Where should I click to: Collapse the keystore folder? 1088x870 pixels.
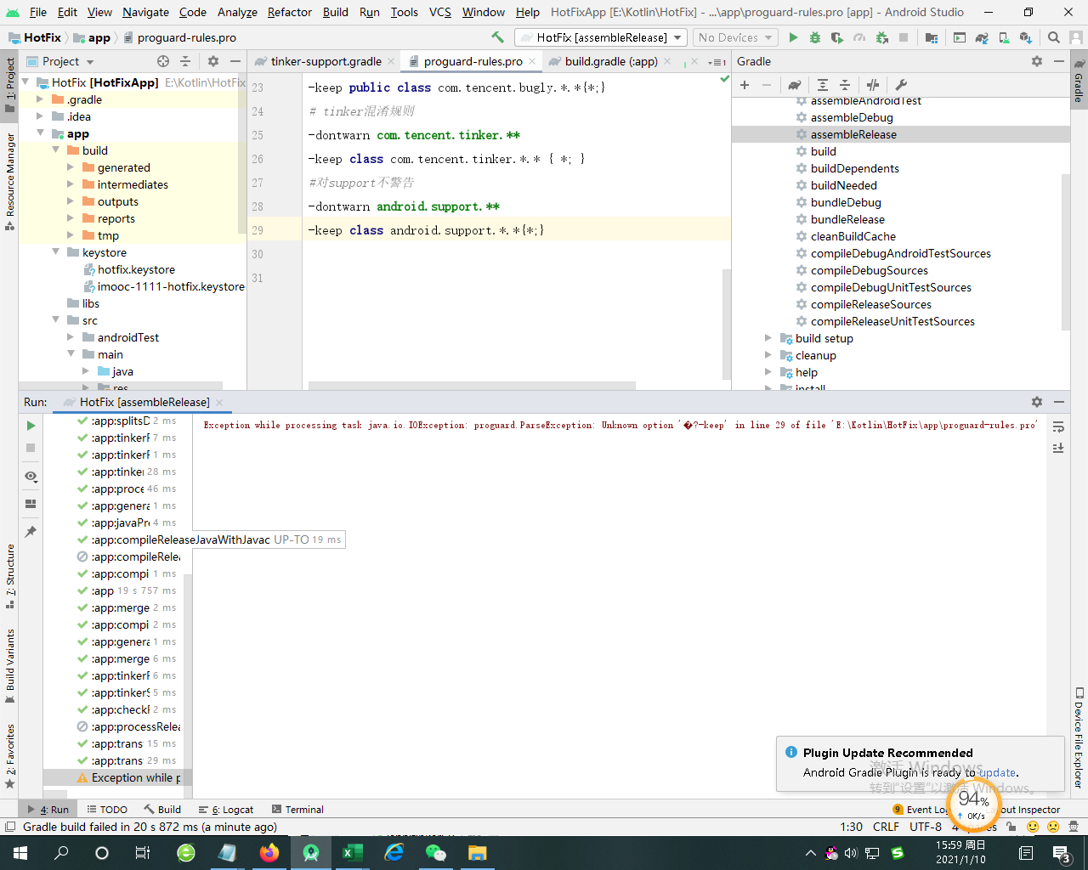point(55,252)
